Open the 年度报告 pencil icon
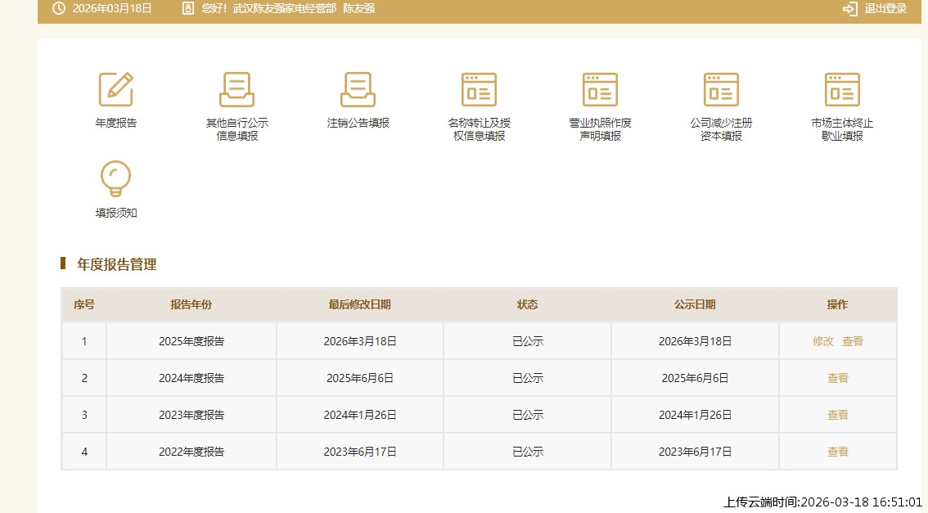The image size is (928, 513). coord(115,90)
